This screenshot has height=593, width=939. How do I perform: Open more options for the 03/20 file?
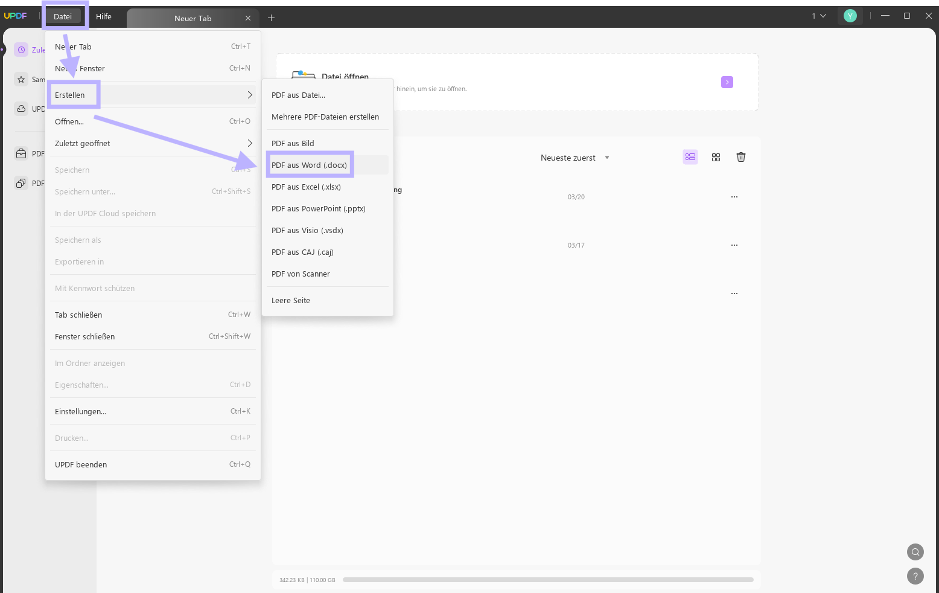[734, 197]
